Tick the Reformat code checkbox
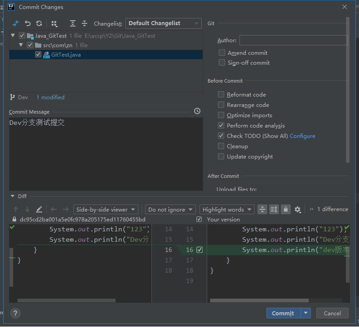Screen dimensions: 359x327 [221, 94]
